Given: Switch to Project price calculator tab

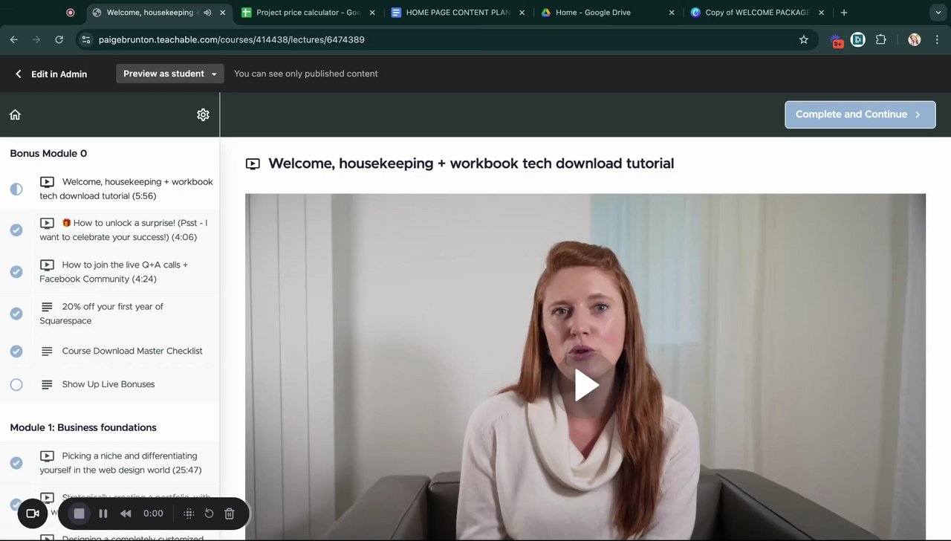Looking at the screenshot, I should (x=308, y=13).
